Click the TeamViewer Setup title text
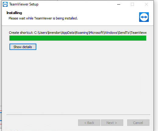The width and height of the screenshot is (158, 131). point(24,4)
